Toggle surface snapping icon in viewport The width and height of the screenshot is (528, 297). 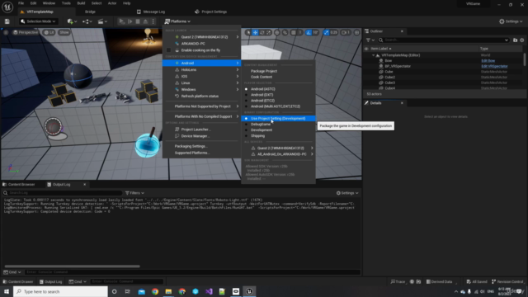coord(285,32)
